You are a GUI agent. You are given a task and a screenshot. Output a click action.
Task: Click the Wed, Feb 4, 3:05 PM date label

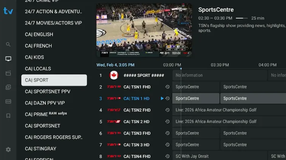pos(116,65)
